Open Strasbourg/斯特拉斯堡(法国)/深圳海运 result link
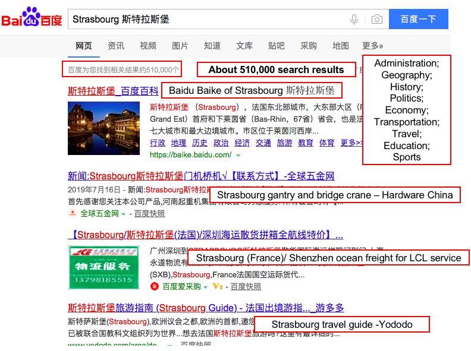The image size is (471, 351). coord(205,235)
